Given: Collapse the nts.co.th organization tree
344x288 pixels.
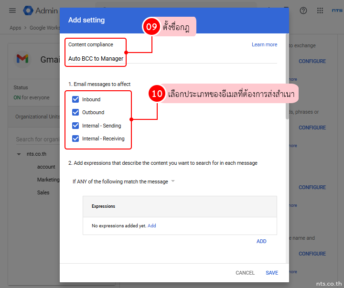Looking at the screenshot, I should [19, 154].
